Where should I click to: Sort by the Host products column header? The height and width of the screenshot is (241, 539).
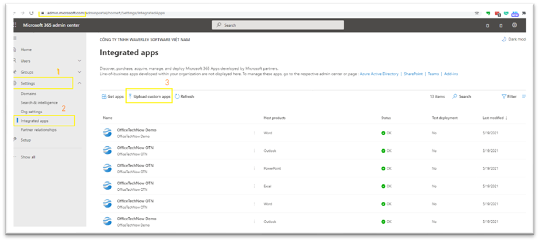click(274, 118)
